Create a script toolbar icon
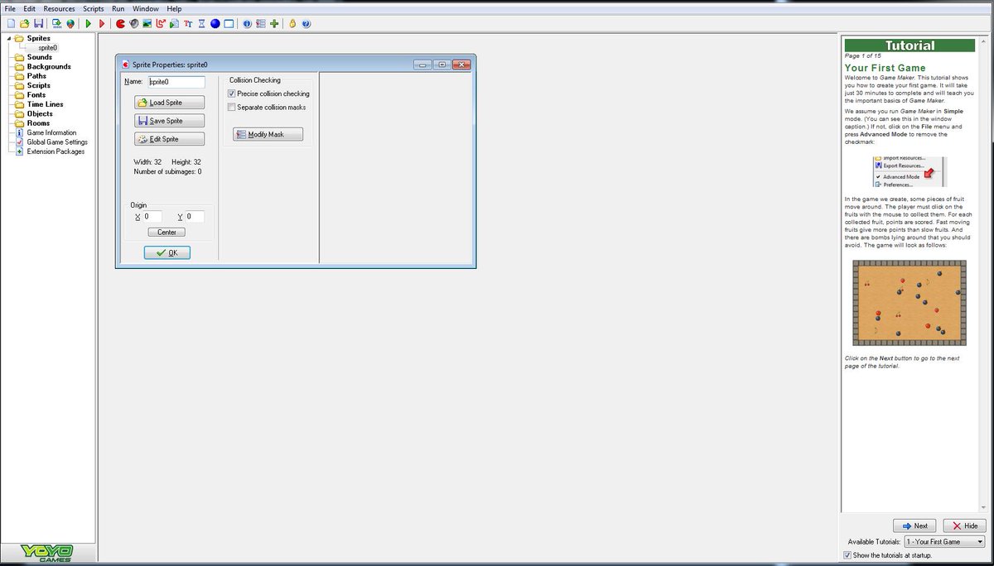The image size is (994, 566). (x=174, y=24)
